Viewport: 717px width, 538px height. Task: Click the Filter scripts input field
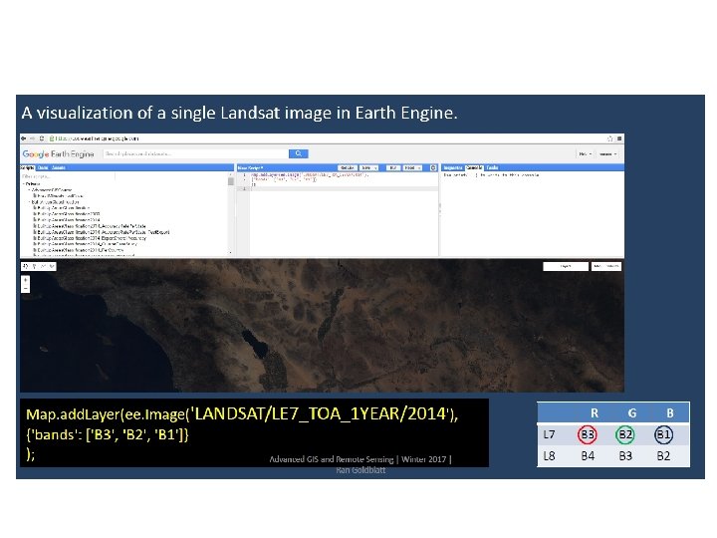pos(68,176)
